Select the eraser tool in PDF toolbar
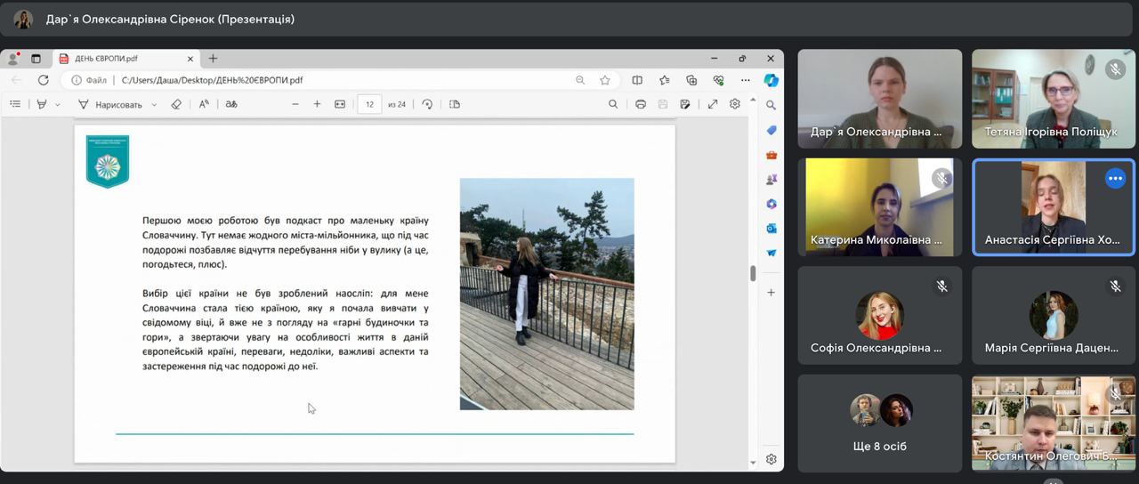The image size is (1139, 484). coord(176,104)
